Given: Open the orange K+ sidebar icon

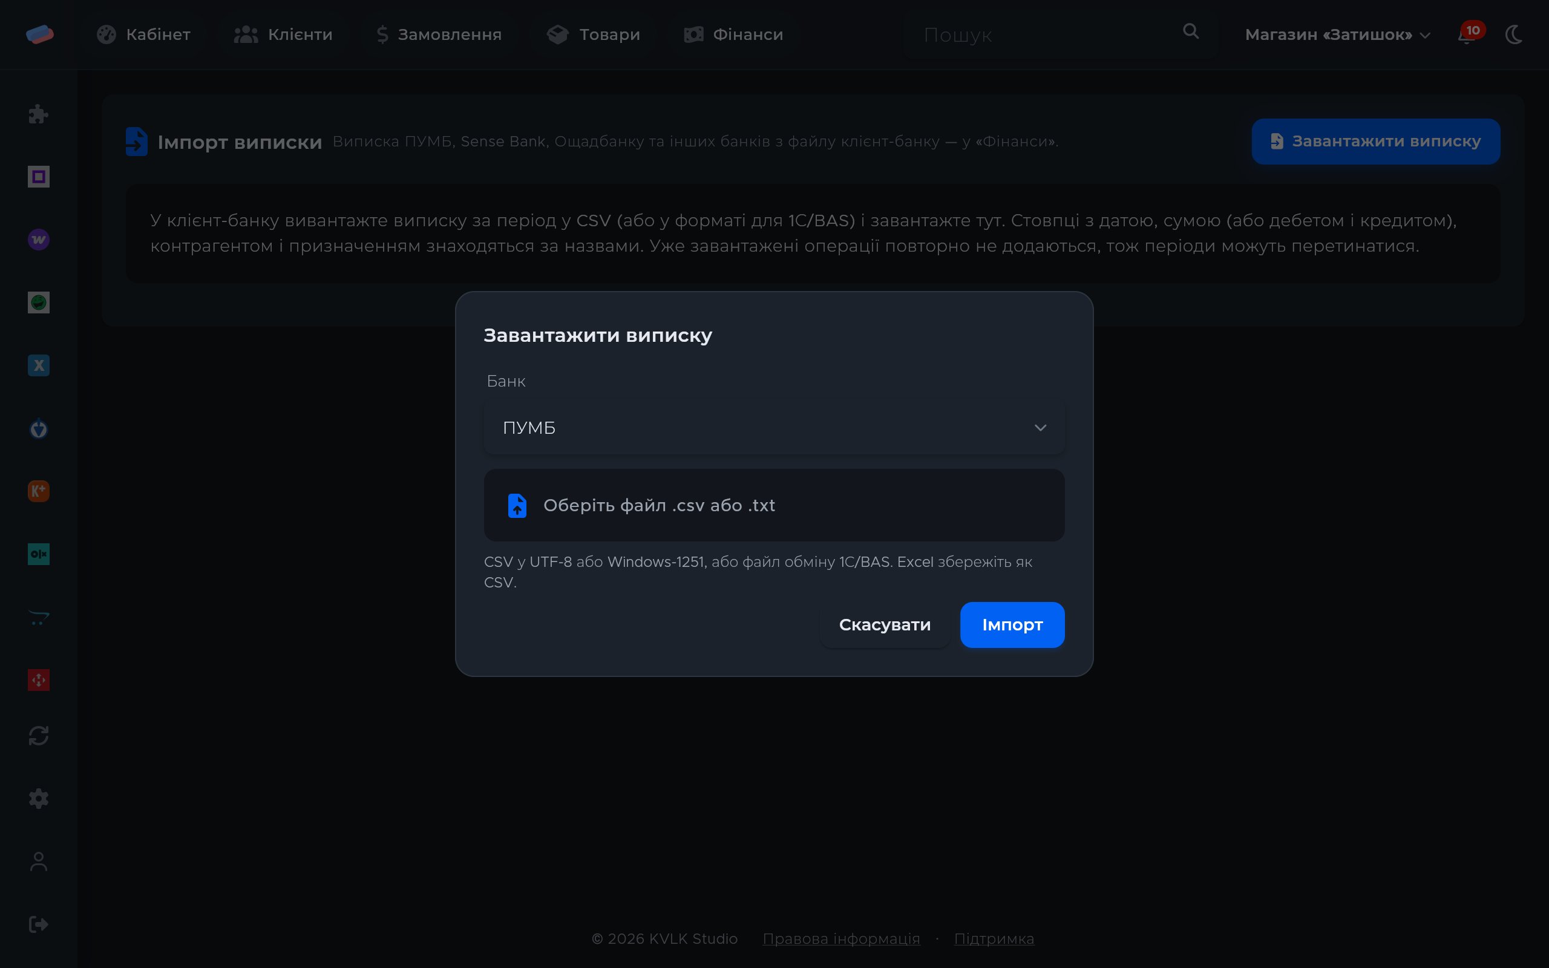Looking at the screenshot, I should coord(38,491).
